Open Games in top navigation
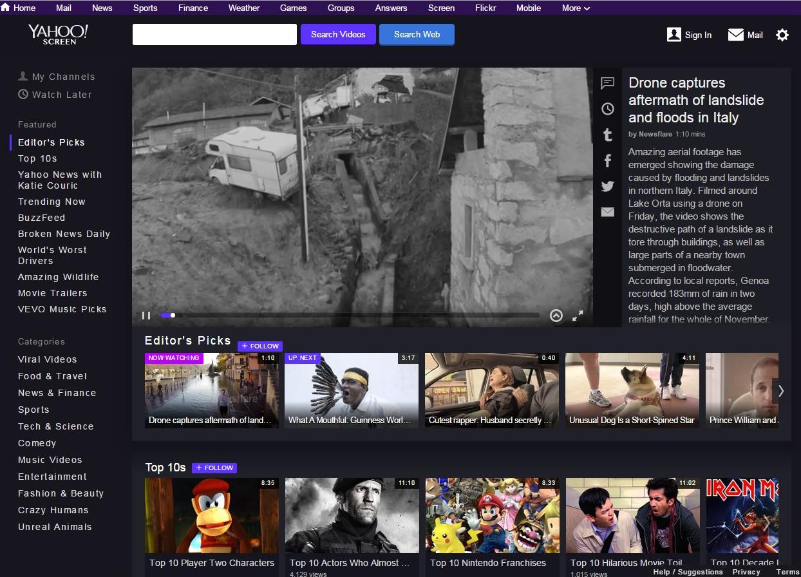This screenshot has height=577, width=801. [293, 8]
